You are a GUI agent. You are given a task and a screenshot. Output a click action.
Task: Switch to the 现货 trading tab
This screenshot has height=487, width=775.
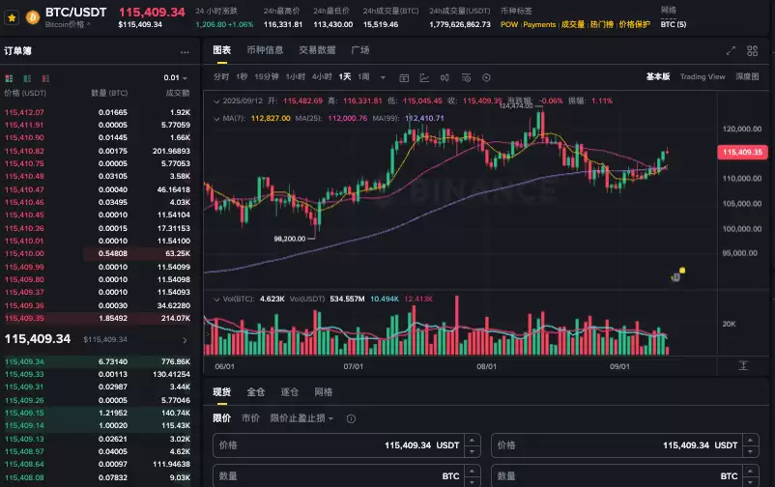click(x=222, y=392)
